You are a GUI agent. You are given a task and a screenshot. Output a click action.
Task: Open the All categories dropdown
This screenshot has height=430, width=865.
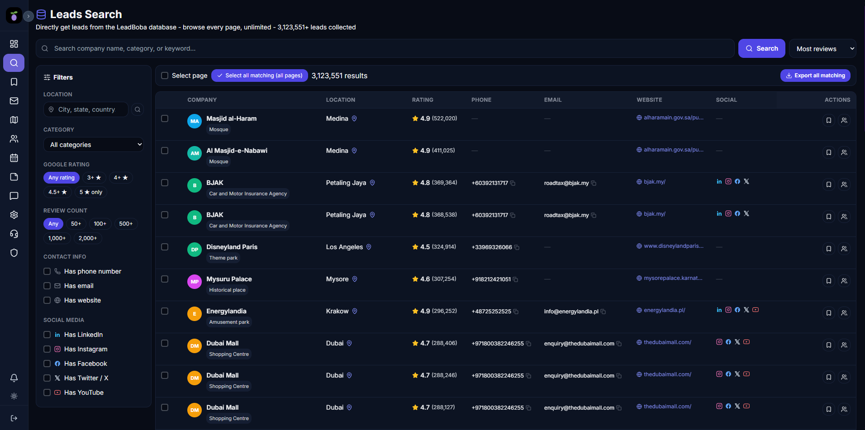pyautogui.click(x=94, y=145)
